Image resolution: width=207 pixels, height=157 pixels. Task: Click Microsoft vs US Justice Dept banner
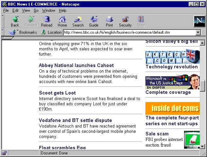pyautogui.click(x=172, y=82)
